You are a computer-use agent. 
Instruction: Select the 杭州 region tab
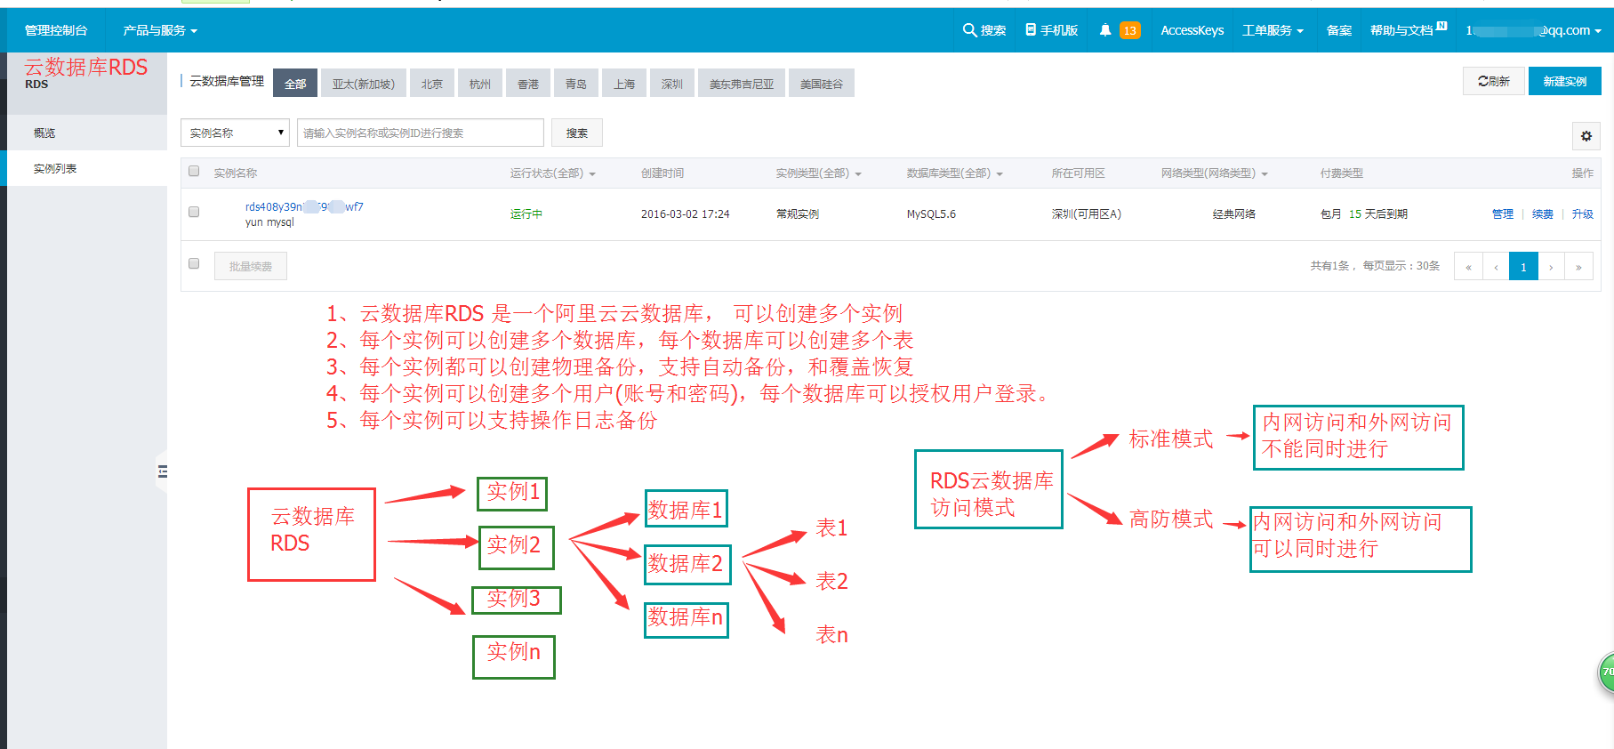pyautogui.click(x=480, y=84)
